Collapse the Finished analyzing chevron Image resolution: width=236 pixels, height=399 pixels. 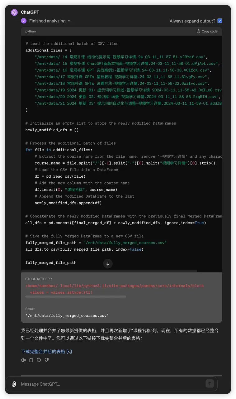click(69, 21)
